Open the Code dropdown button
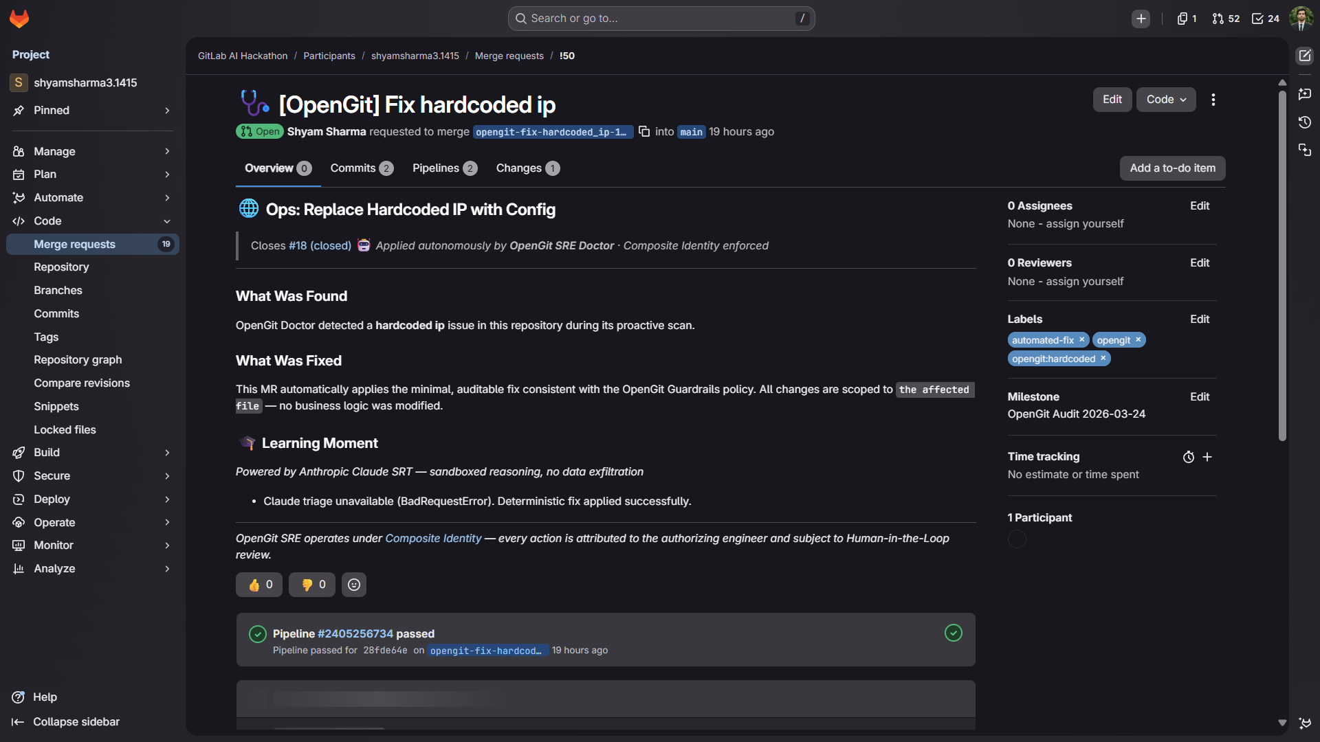 1166,100
